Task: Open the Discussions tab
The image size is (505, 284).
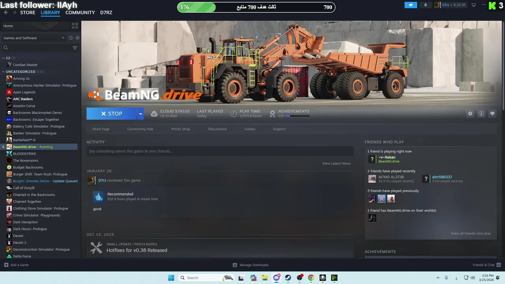Action: pos(217,129)
